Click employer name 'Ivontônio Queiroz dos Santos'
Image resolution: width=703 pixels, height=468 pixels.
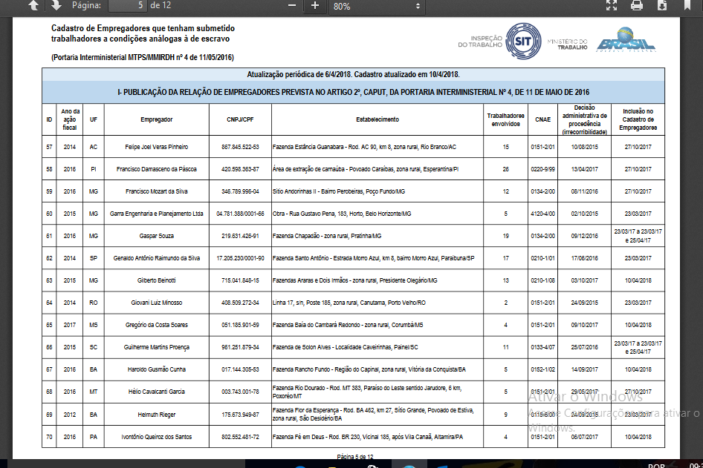(x=157, y=437)
